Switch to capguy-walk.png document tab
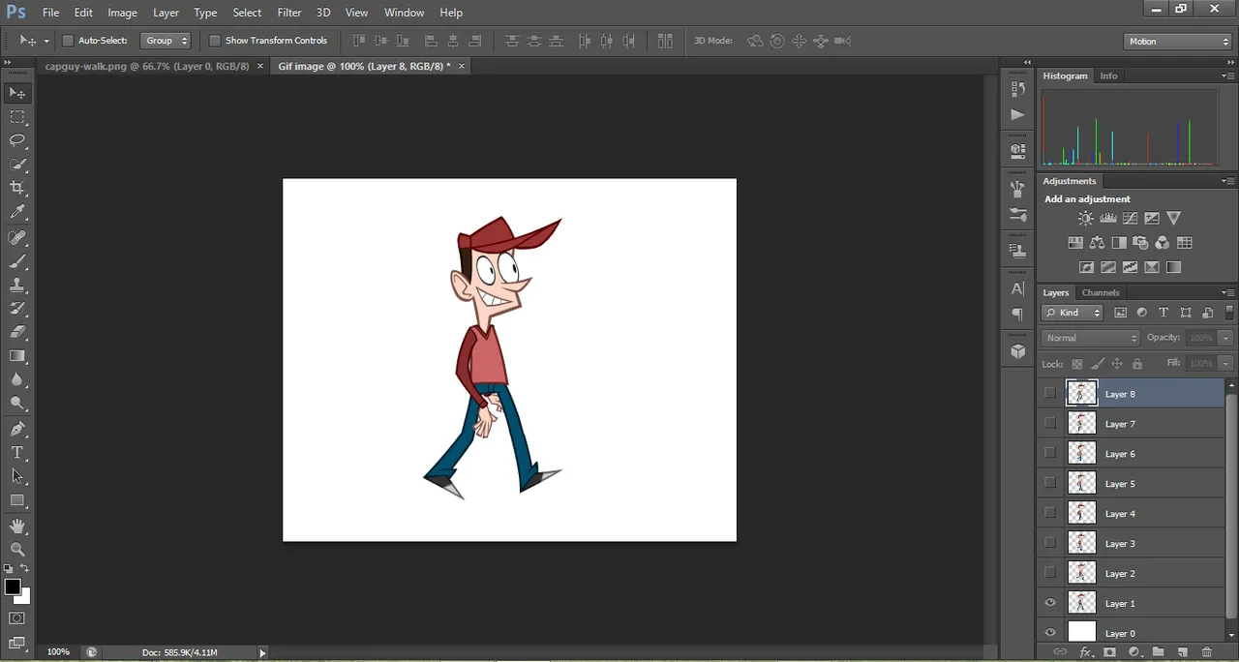The height and width of the screenshot is (662, 1239). 147,66
